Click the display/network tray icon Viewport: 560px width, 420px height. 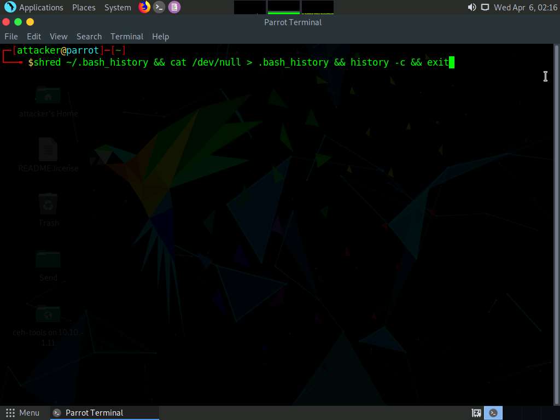click(485, 8)
